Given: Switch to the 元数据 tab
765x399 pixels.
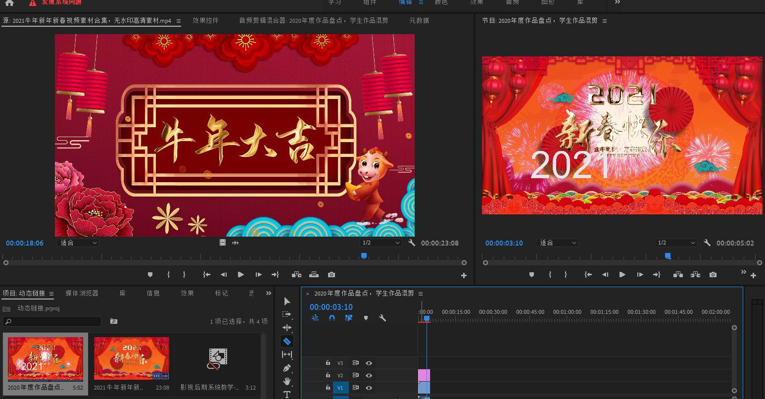Looking at the screenshot, I should [x=419, y=20].
